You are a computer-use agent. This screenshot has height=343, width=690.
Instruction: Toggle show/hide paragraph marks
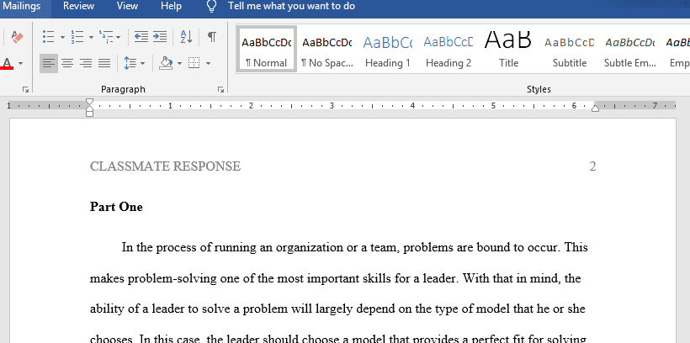click(212, 37)
